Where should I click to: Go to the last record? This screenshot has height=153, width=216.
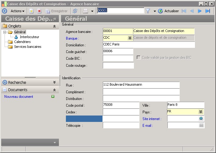click(208, 11)
